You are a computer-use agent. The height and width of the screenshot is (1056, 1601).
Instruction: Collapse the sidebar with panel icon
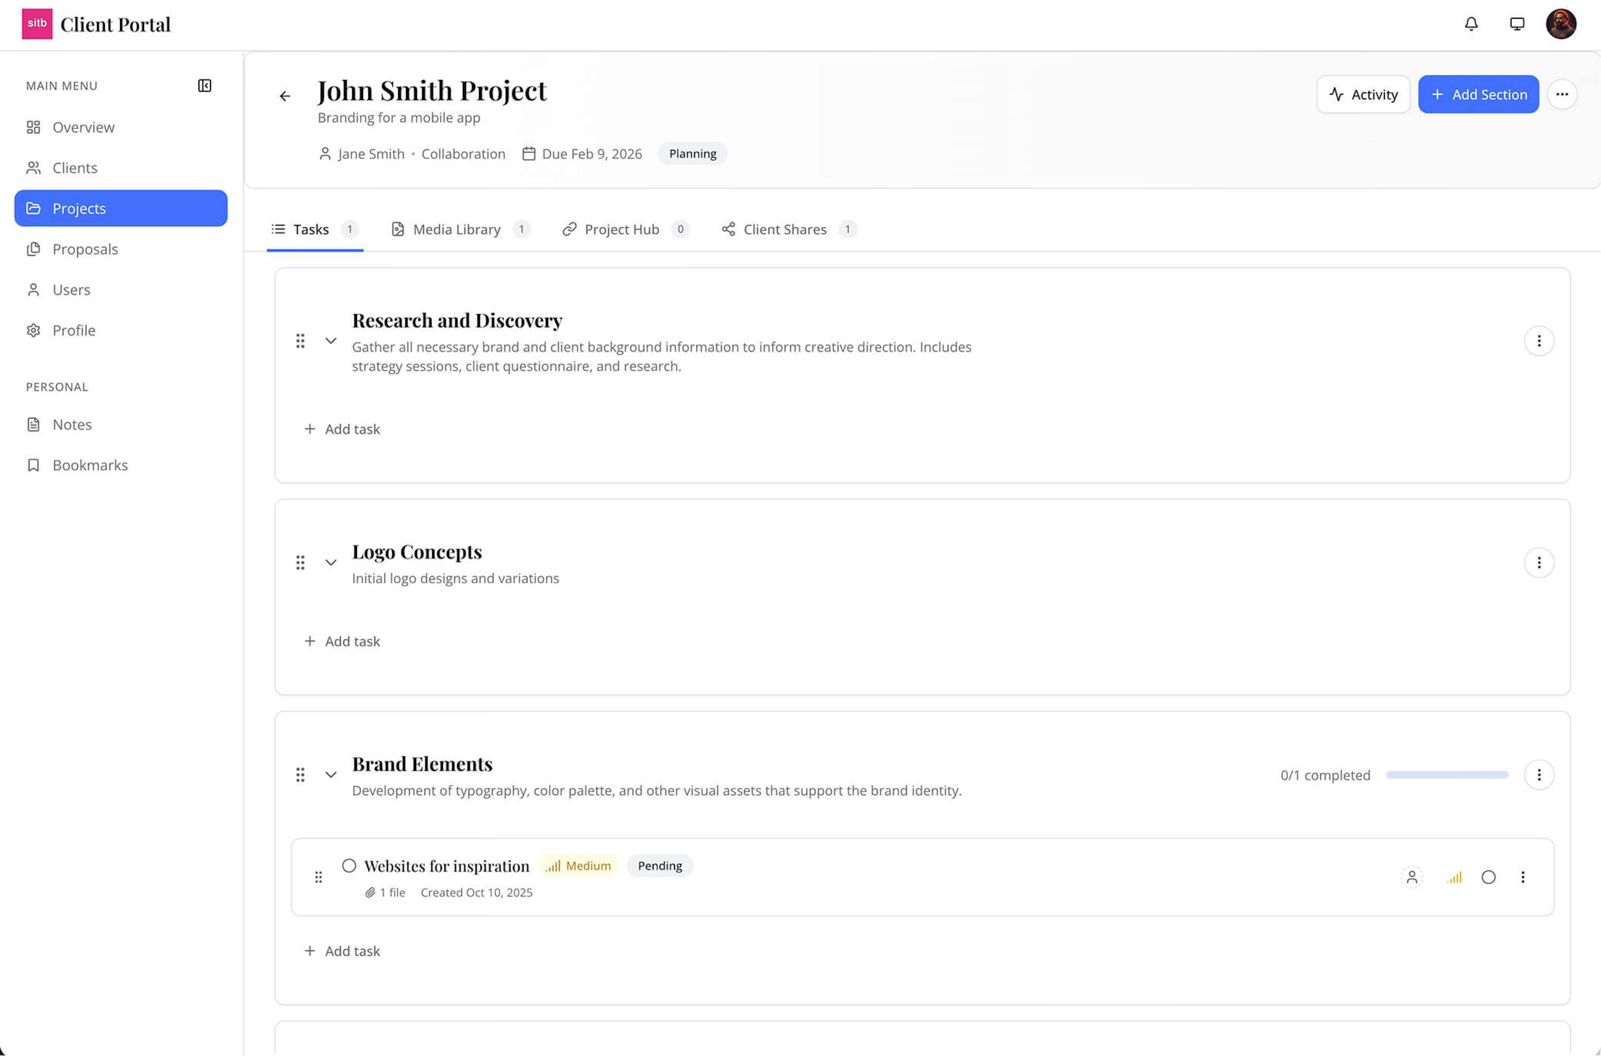pos(204,85)
